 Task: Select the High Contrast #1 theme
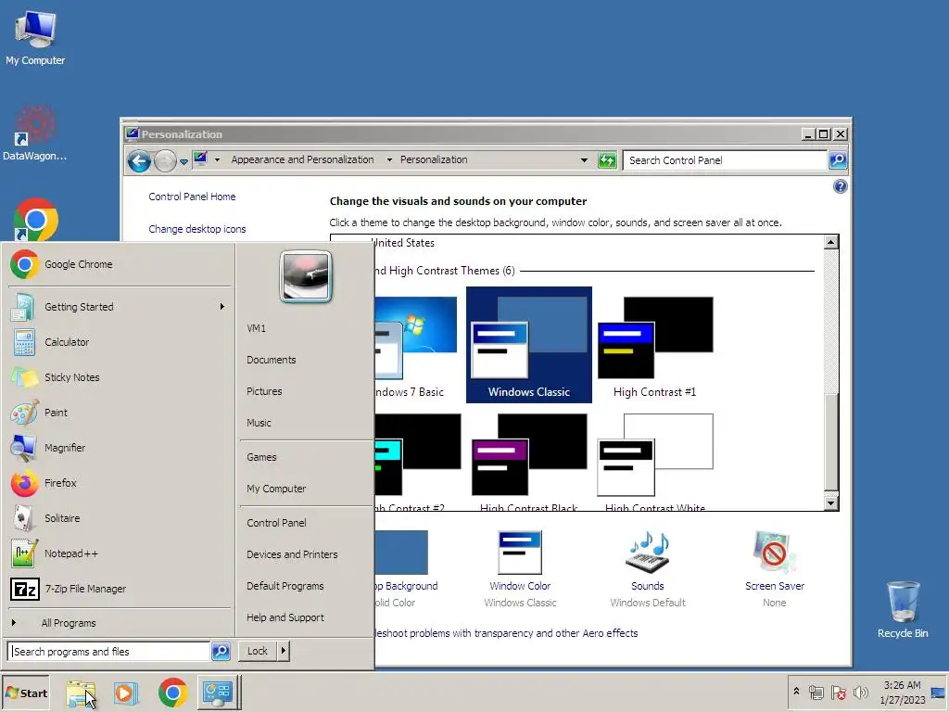[x=655, y=347]
